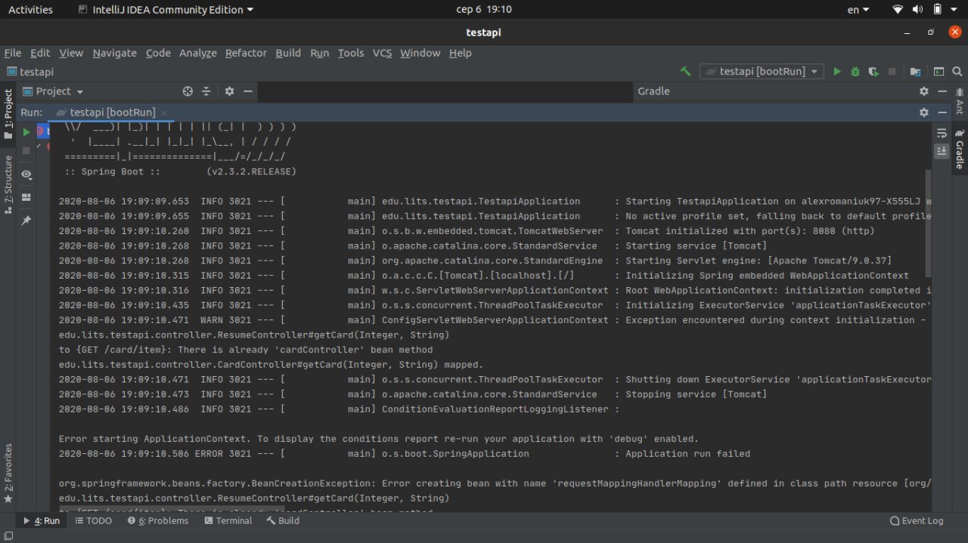Rerun testapi with green play in Run panel
968x543 pixels.
[26, 132]
